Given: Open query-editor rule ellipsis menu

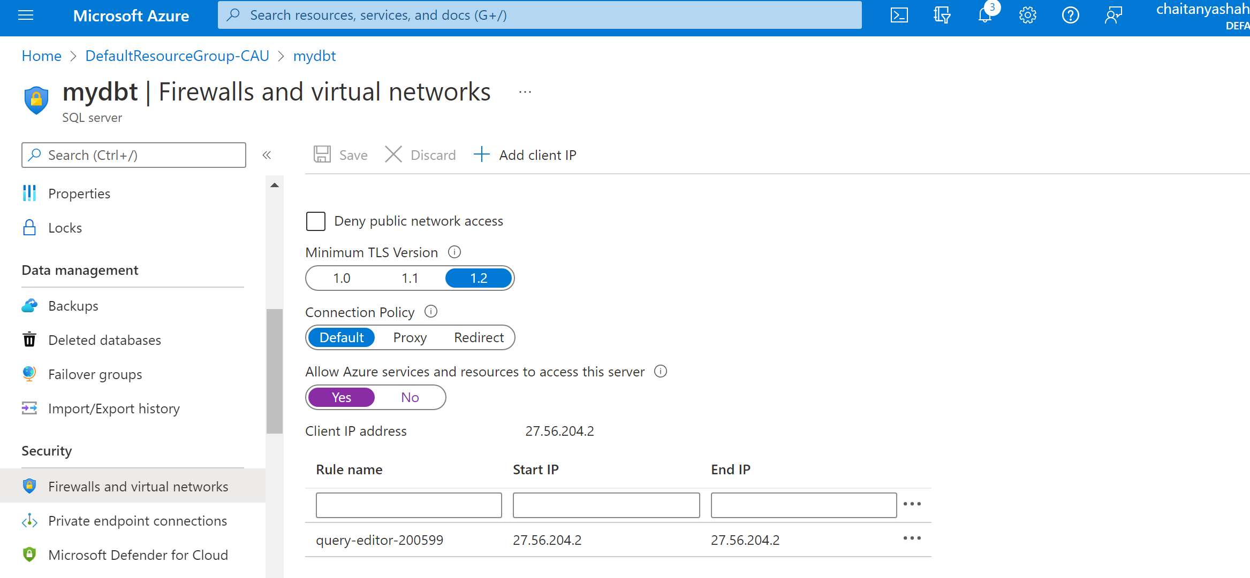Looking at the screenshot, I should click(912, 539).
